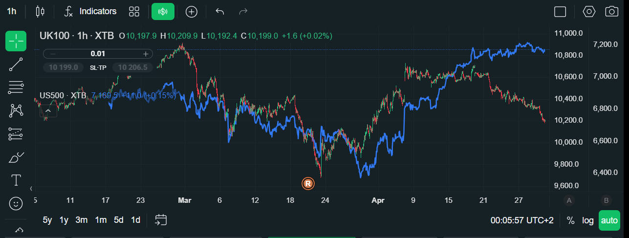Open the 1h timeframe interval selector
Screen dimensions: 629x238
point(11,11)
